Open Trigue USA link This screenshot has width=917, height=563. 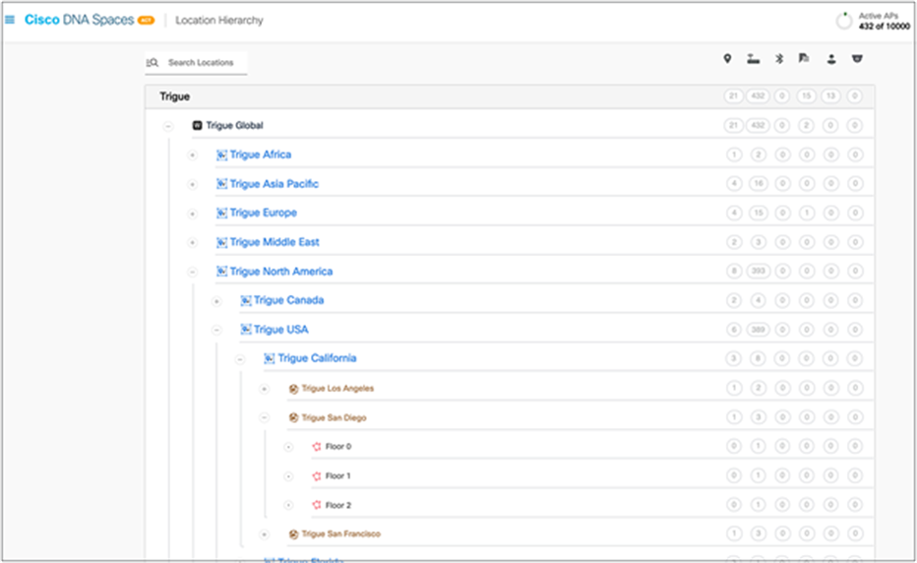(280, 330)
